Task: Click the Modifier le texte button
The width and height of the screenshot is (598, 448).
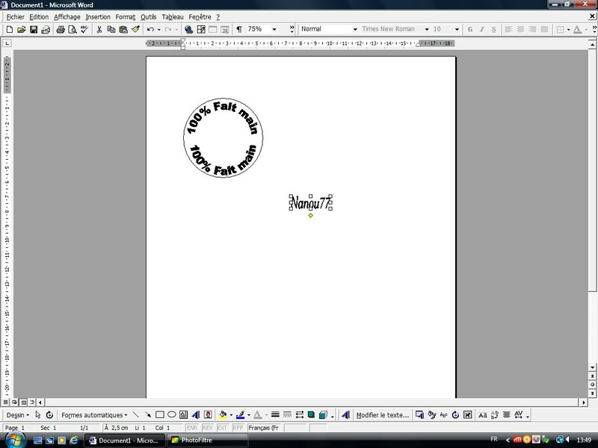Action: point(382,414)
